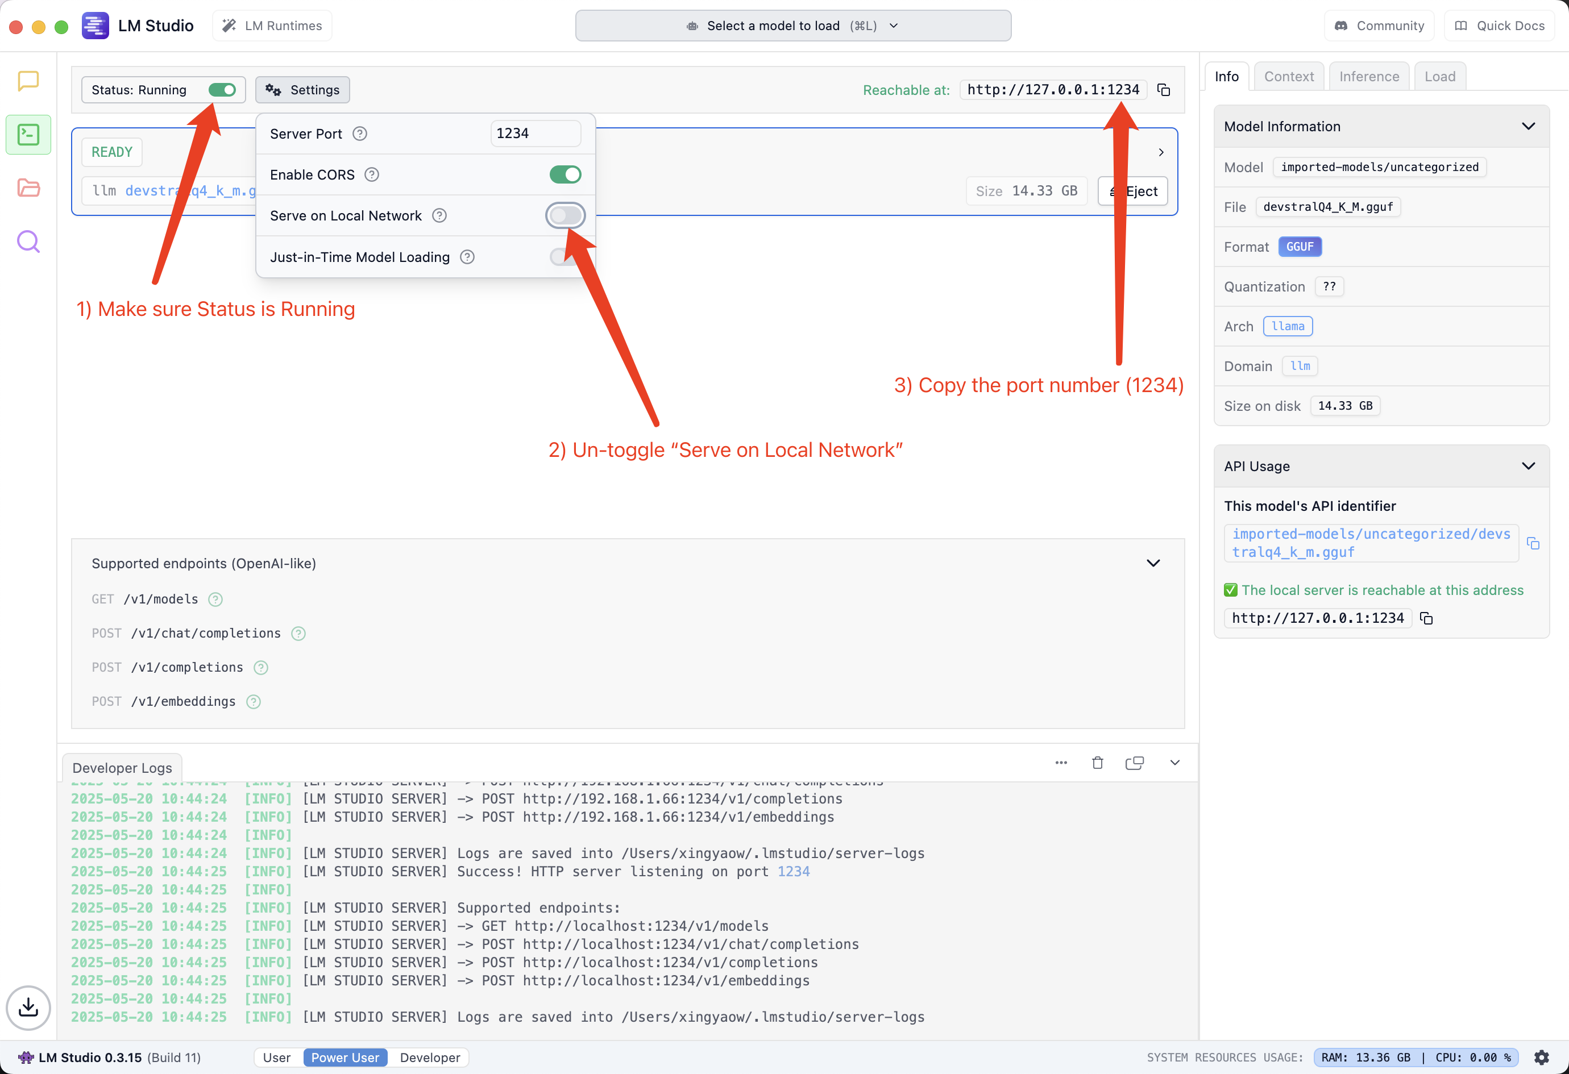Toggle the Status Running switch
This screenshot has height=1074, width=1569.
coord(222,90)
